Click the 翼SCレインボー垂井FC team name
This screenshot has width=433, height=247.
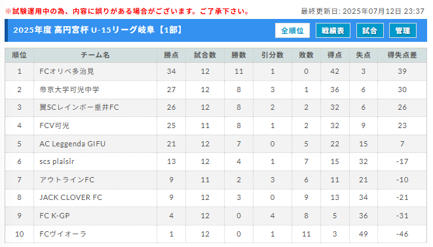coord(79,107)
